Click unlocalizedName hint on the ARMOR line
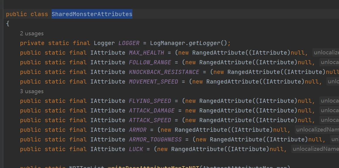Viewport: 339px width, 168px height. [317, 130]
